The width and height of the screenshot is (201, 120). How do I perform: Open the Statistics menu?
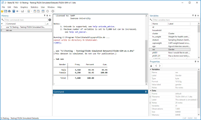click(34, 7)
